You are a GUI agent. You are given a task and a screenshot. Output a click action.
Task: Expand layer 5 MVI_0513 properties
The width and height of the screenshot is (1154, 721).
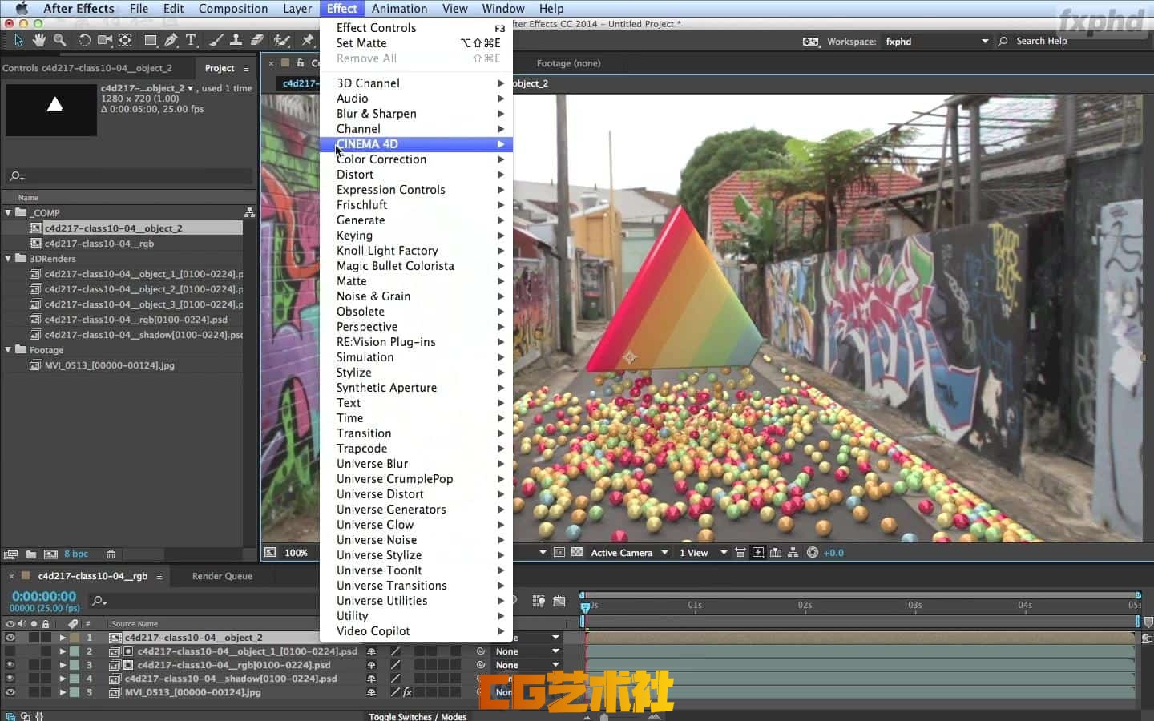(x=63, y=692)
